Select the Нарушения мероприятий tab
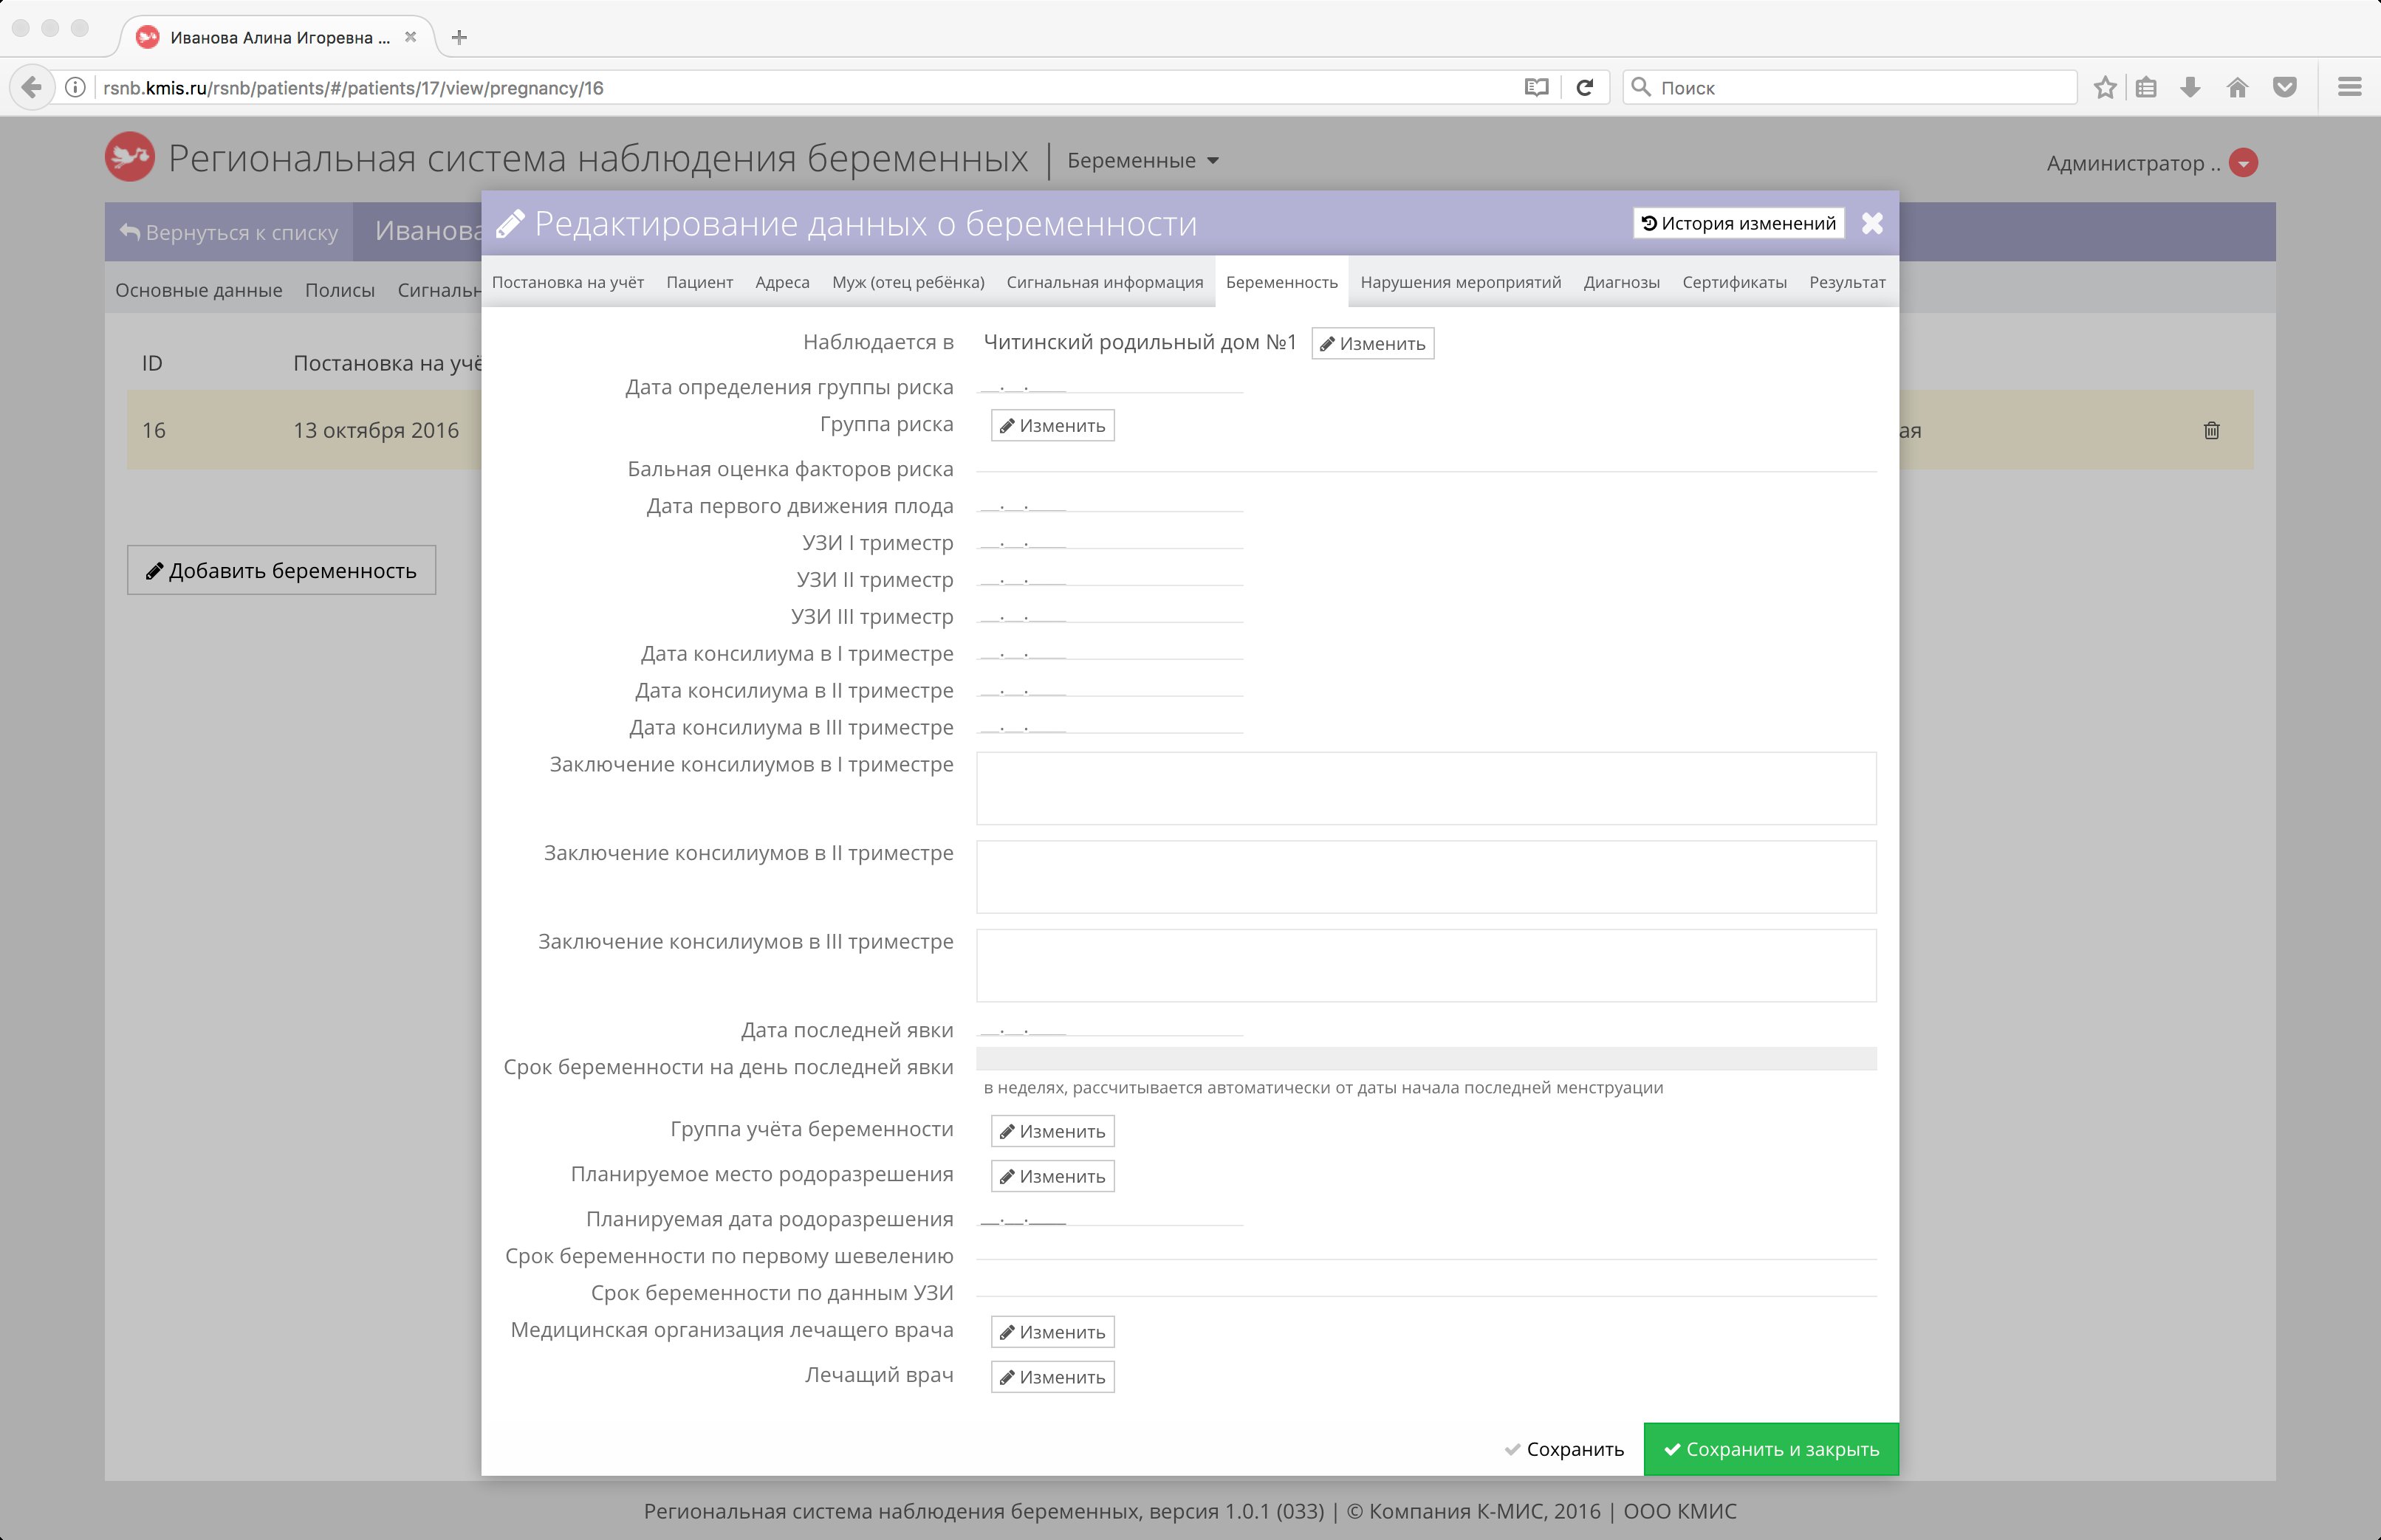Screen dimensions: 2381x1540 click(1459, 283)
